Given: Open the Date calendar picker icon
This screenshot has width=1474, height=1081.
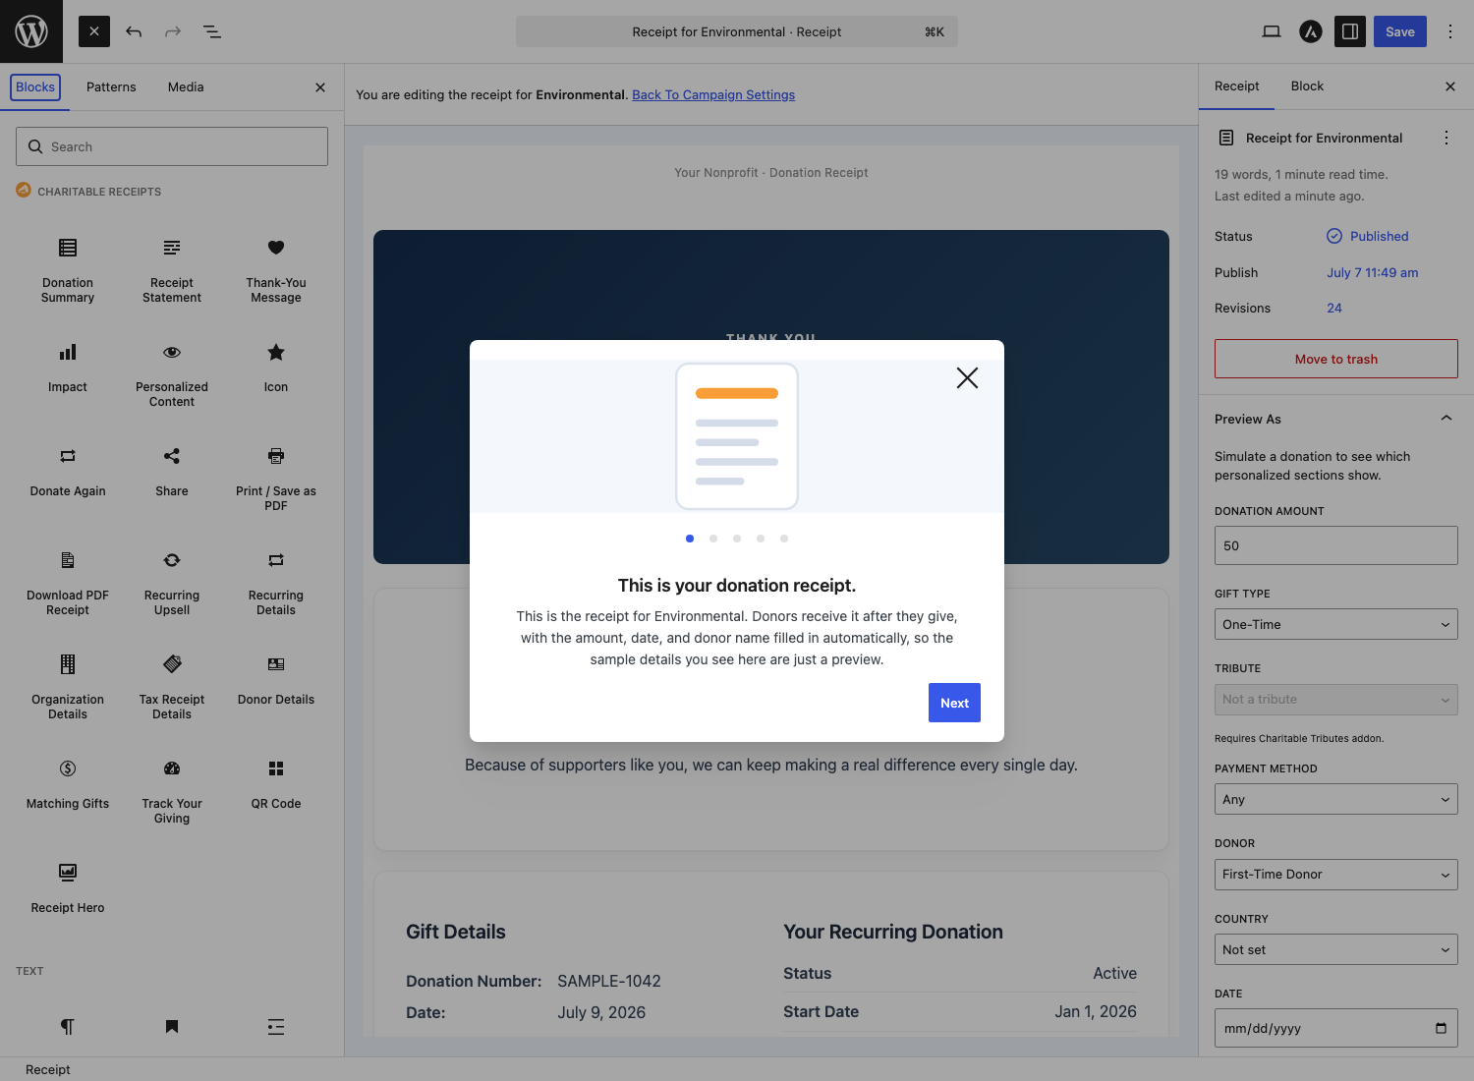Looking at the screenshot, I should tap(1441, 1028).
